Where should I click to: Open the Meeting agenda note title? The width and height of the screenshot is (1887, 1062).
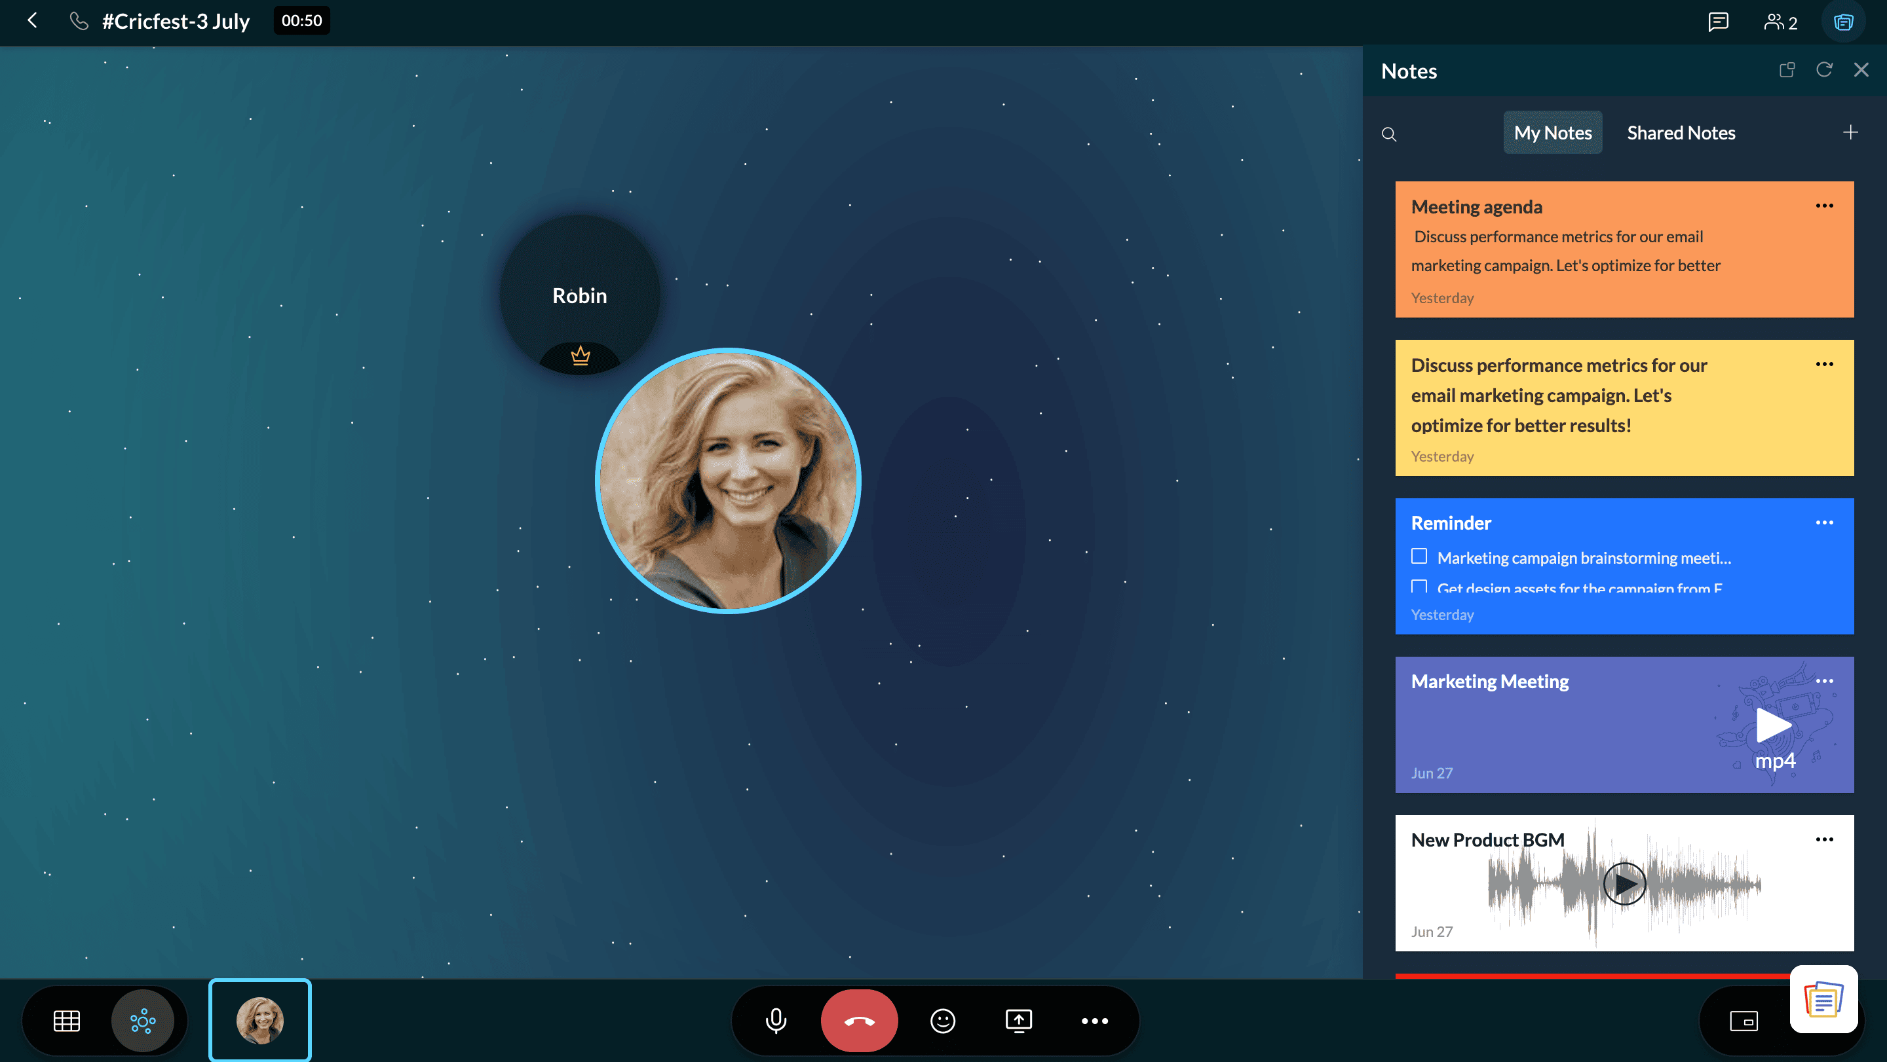pyautogui.click(x=1476, y=207)
